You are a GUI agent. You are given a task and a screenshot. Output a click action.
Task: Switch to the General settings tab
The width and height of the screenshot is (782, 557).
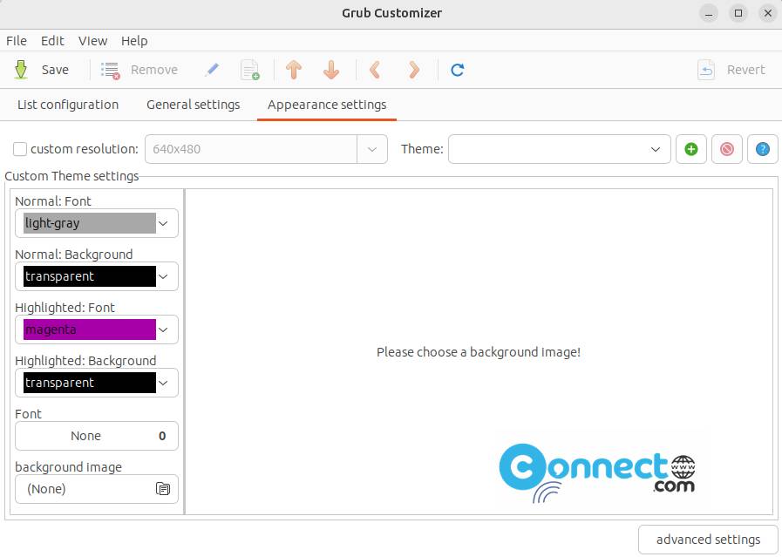point(193,105)
